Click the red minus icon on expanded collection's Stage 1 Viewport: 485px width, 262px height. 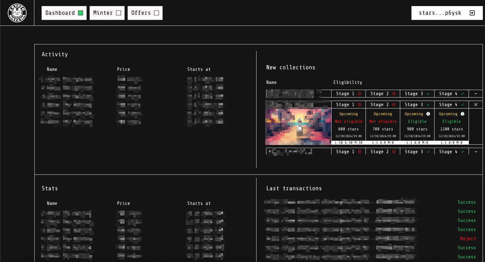coord(359,105)
